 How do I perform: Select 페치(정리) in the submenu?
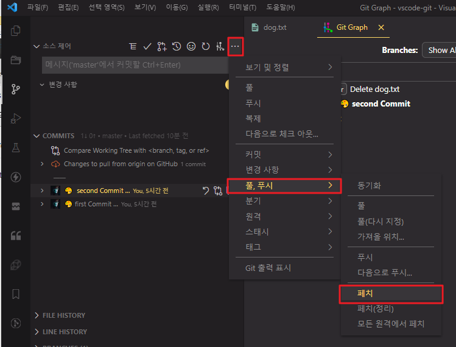tap(391, 309)
